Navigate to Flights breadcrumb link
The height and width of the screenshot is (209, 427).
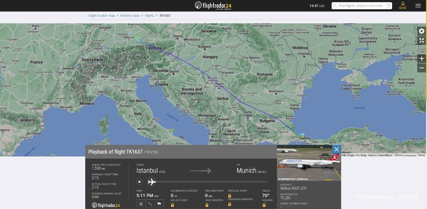tap(149, 16)
